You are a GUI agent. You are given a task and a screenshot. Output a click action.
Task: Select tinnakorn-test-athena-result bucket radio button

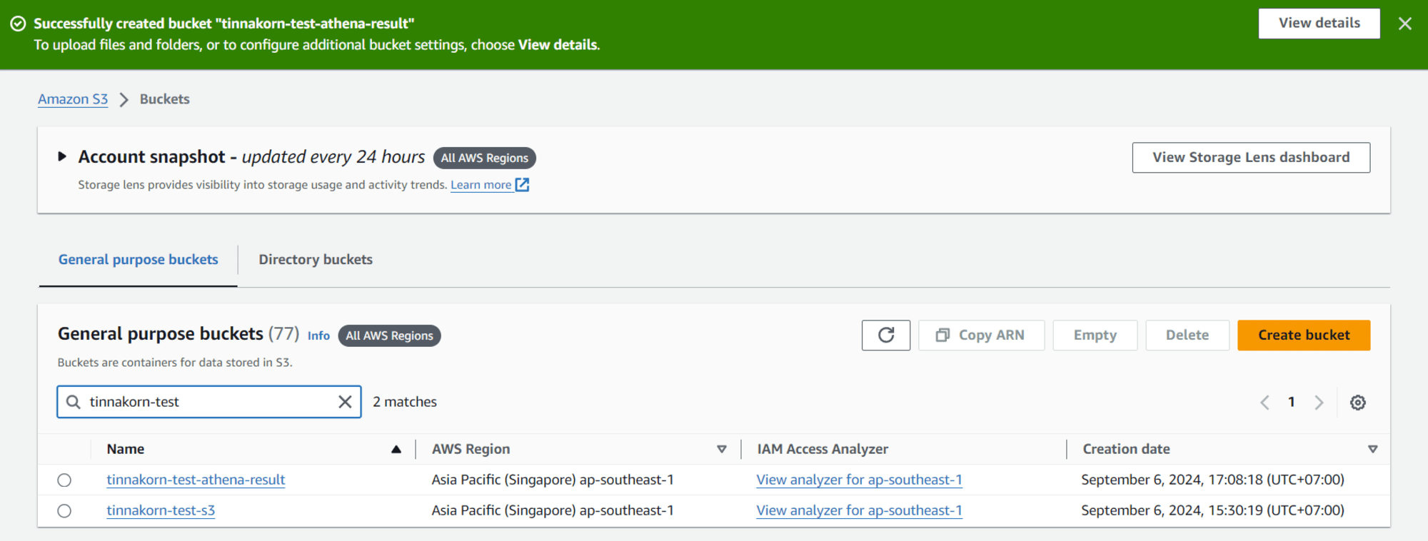tap(64, 480)
